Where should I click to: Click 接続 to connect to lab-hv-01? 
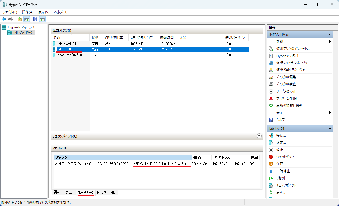click(x=281, y=135)
